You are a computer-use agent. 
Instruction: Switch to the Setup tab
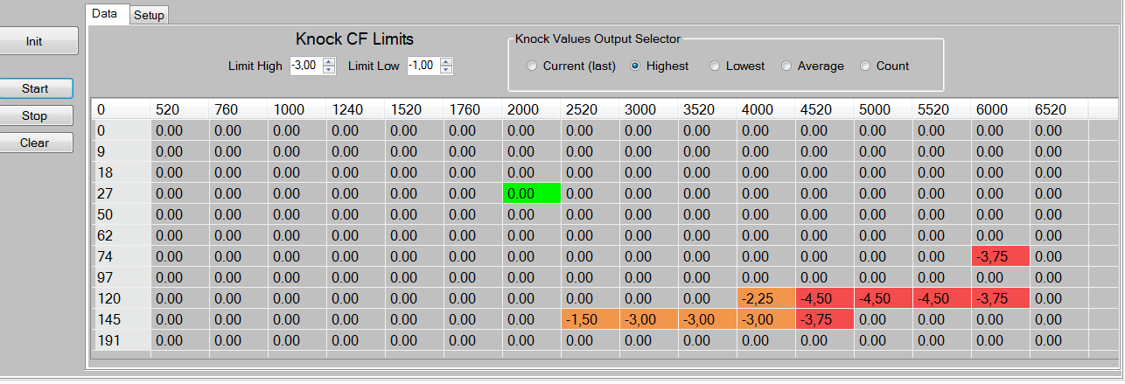pos(149,15)
